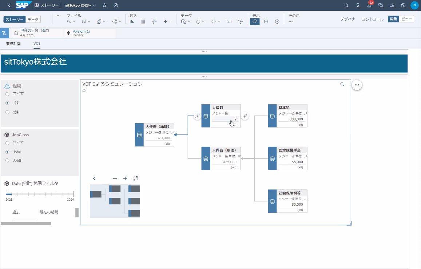Click the 人員数 value field showing 2

(x=225, y=119)
